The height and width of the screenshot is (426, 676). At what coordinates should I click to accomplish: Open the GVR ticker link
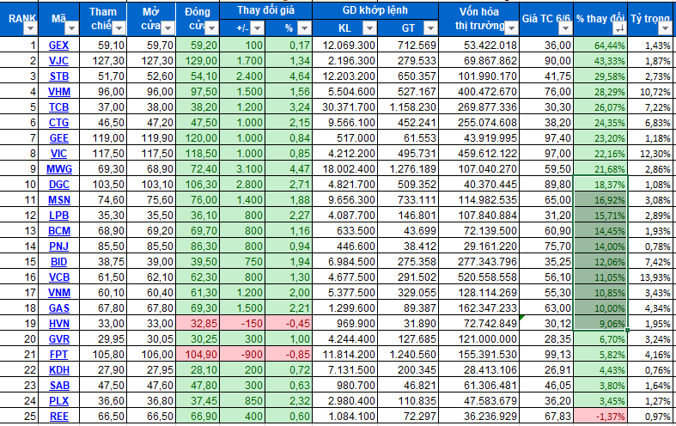pyautogui.click(x=59, y=339)
